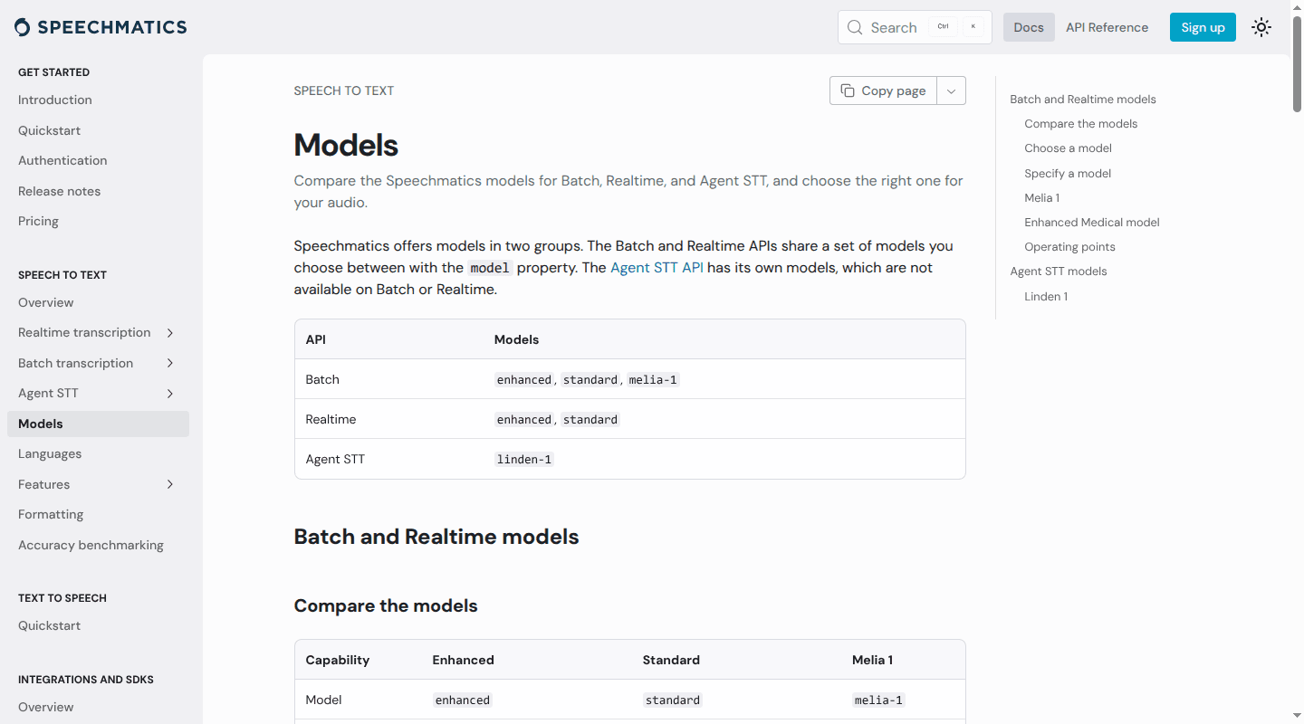1304x724 pixels.
Task: Jump to Specify a model
Action: tap(1068, 173)
